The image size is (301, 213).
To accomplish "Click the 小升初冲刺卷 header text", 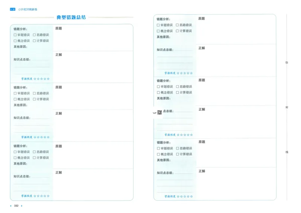I will tap(27, 9).
